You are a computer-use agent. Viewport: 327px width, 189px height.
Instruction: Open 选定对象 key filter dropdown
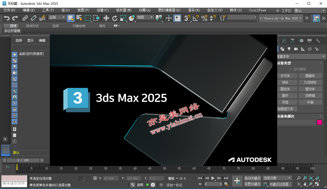pos(277,178)
